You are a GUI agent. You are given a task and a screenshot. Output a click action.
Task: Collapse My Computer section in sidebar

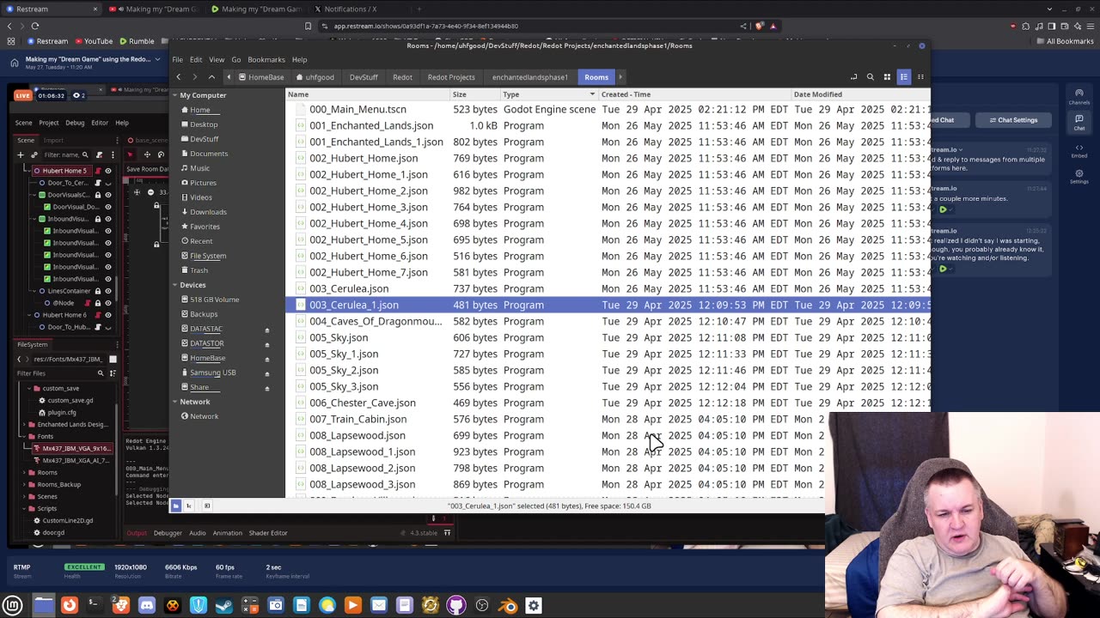(x=174, y=95)
